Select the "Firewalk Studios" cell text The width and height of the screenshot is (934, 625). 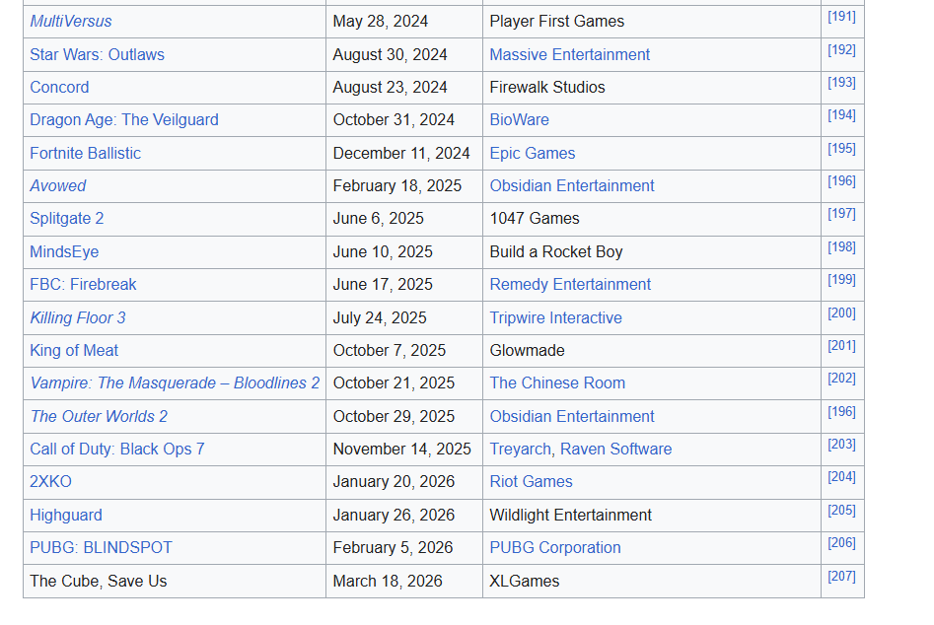[547, 88]
